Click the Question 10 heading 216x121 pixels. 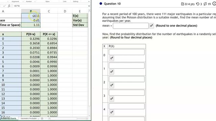[112, 4]
